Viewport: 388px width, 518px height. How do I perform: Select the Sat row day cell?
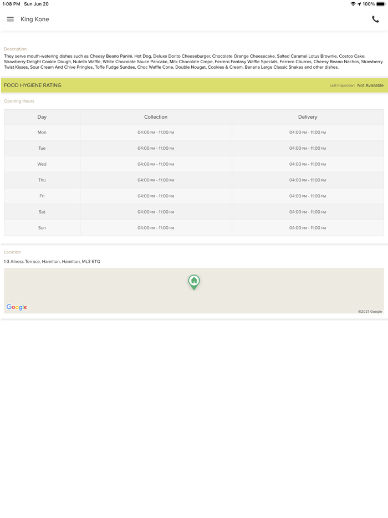pos(42,212)
